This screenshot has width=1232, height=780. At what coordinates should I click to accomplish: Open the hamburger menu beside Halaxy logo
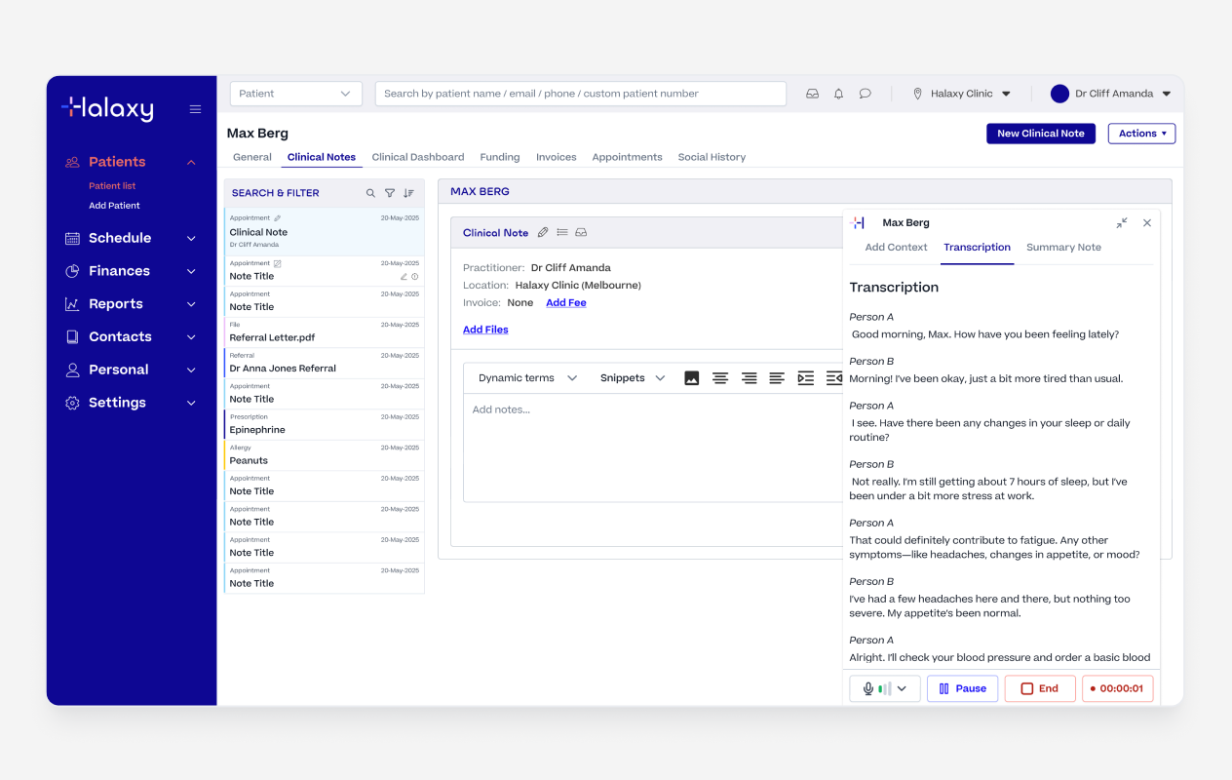pyautogui.click(x=195, y=109)
